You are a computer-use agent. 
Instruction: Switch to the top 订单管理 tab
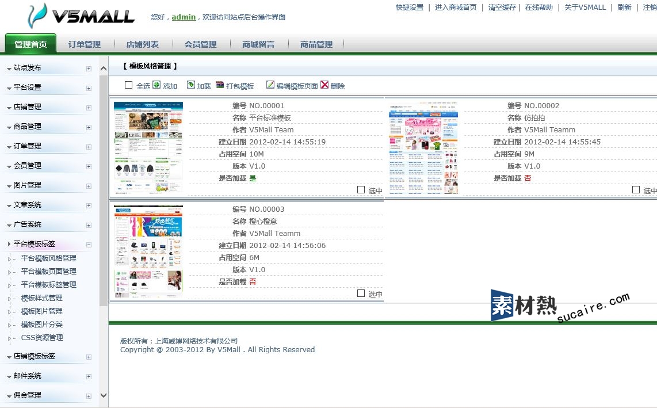pos(85,44)
